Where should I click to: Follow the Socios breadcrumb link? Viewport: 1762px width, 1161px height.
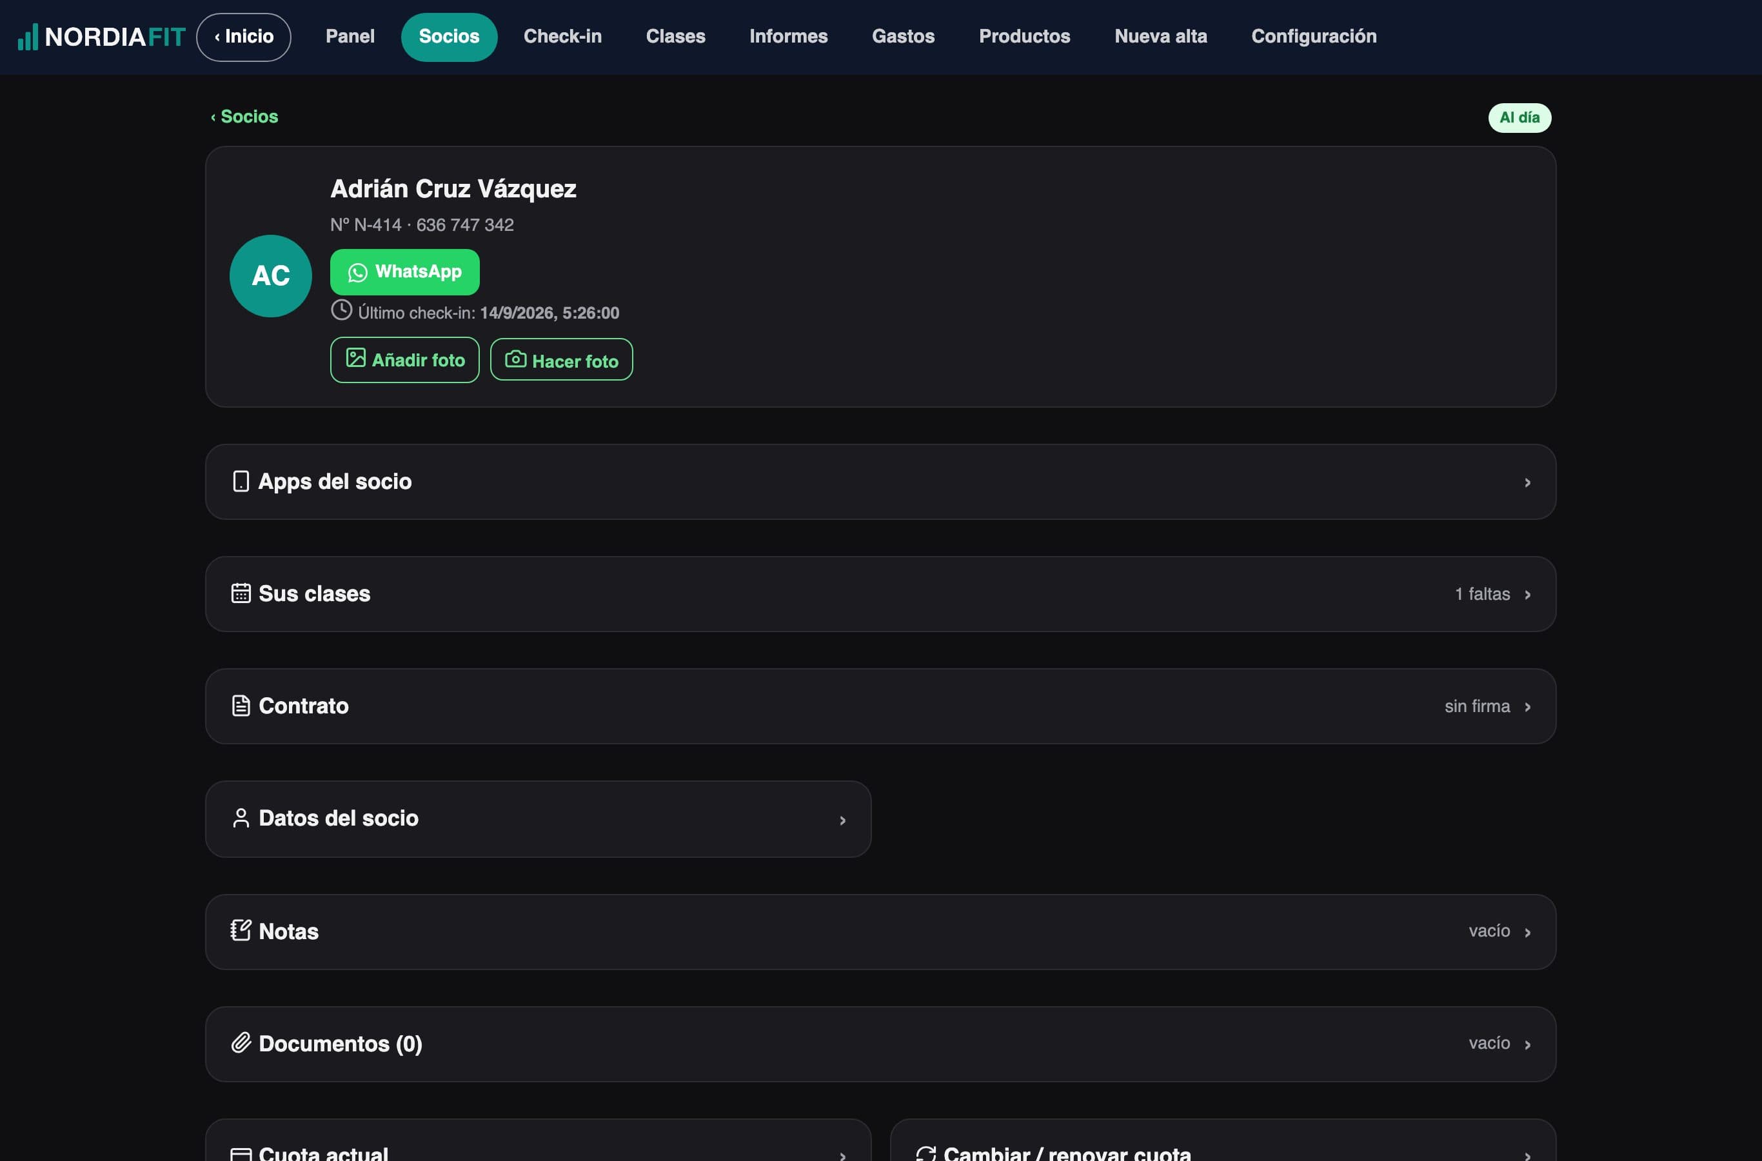244,117
